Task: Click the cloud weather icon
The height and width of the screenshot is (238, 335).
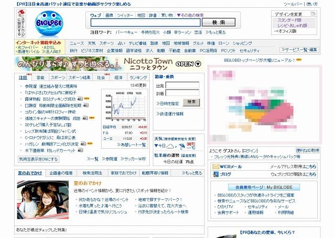Action: pos(171,146)
